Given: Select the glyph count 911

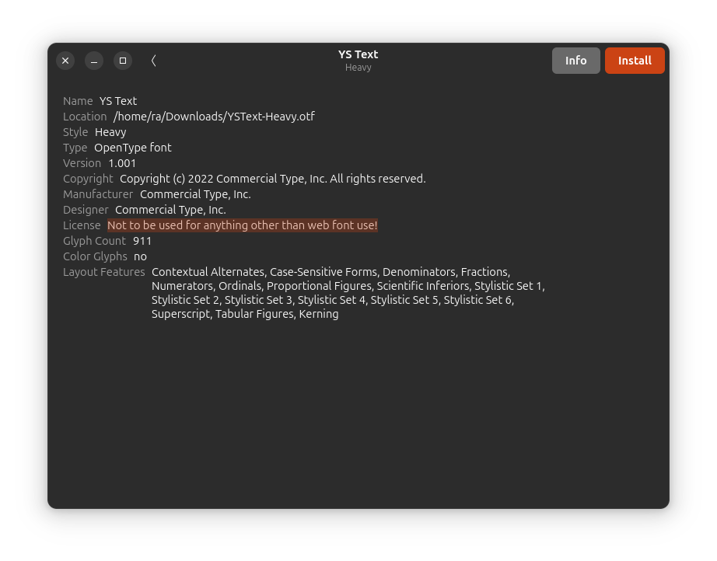Looking at the screenshot, I should [x=142, y=241].
